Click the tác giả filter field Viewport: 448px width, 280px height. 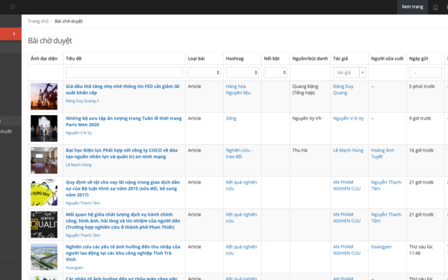pos(346,72)
